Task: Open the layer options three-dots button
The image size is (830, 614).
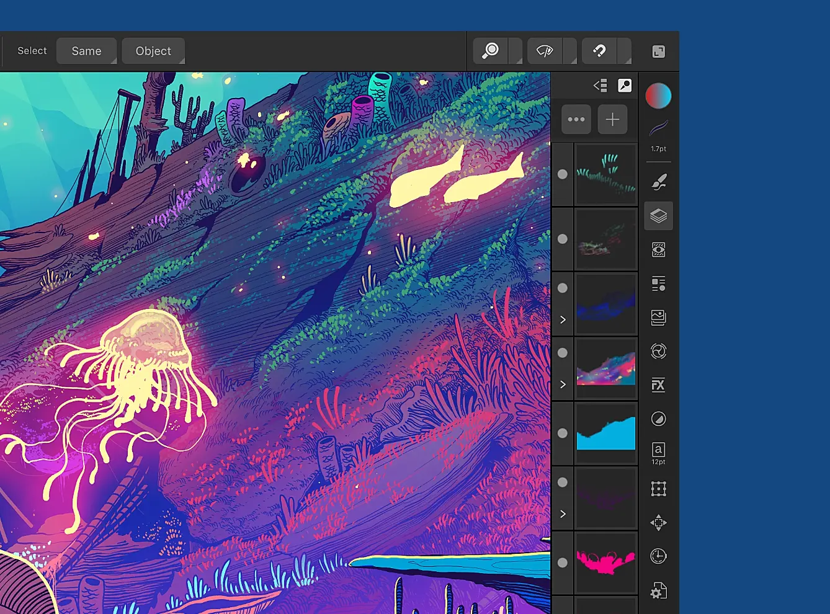Action: 576,119
